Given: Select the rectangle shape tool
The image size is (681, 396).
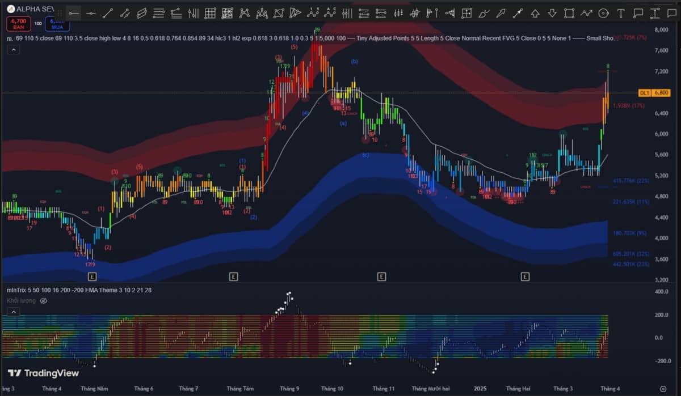Looking at the screenshot, I should point(569,13).
